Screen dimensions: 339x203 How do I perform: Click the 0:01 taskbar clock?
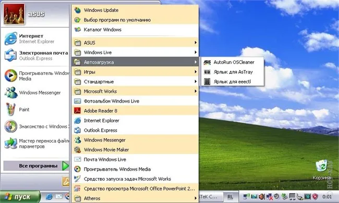pos(327,197)
